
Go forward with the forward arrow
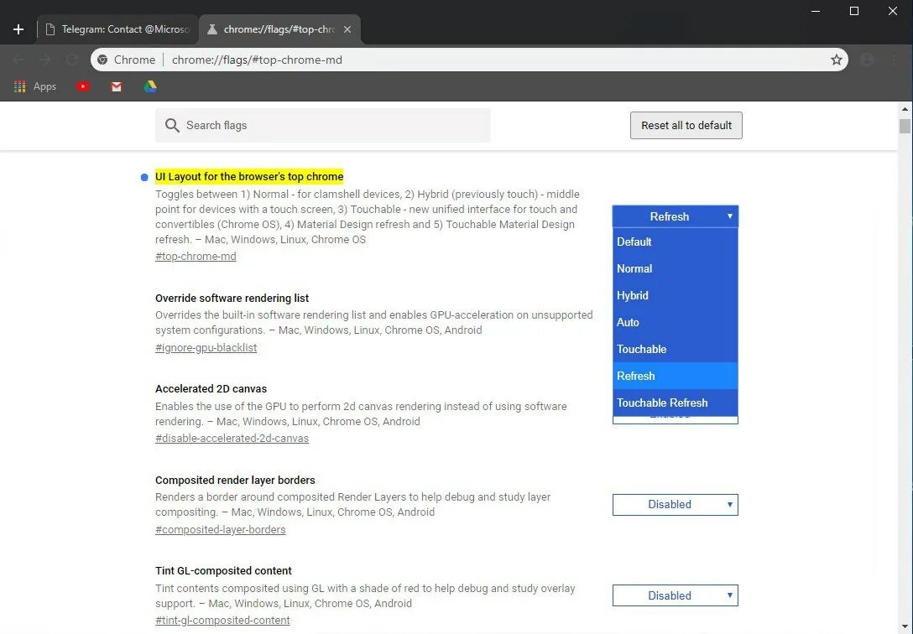(x=45, y=60)
